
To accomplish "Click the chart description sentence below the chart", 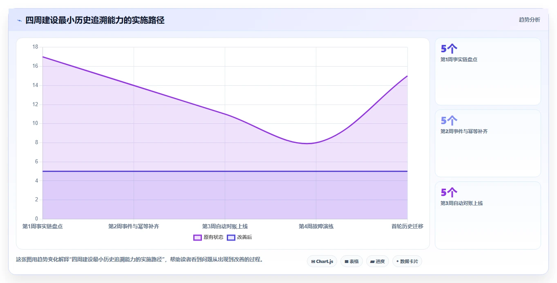I will [x=140, y=259].
